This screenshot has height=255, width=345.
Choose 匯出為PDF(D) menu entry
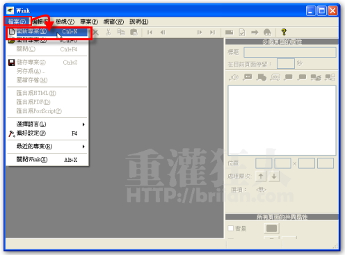[x=47, y=102]
